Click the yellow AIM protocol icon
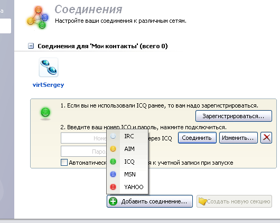Screen dimensions: 280x223 113,149
